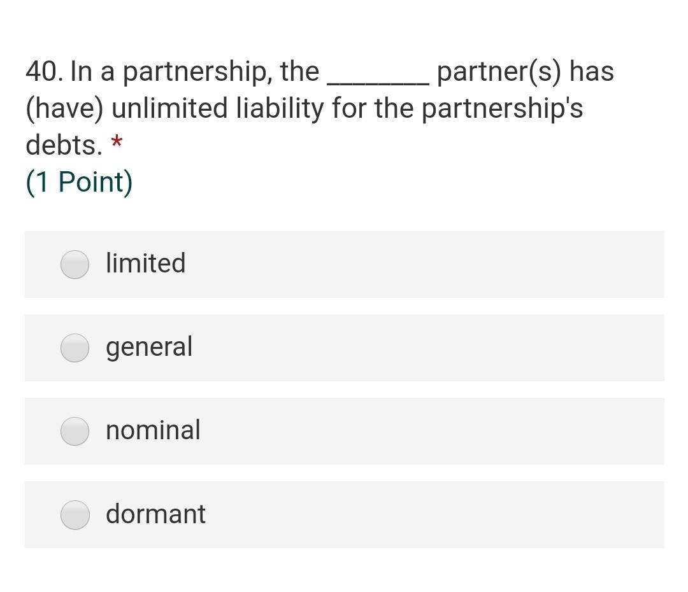Select the radio button for "general"

coord(75,348)
